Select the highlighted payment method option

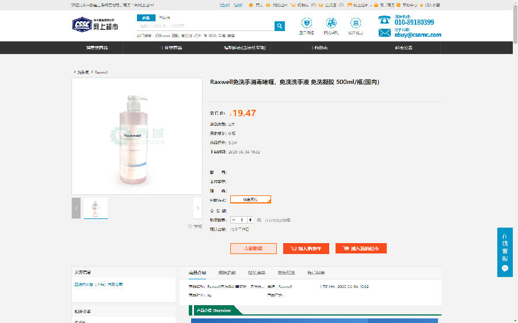250,199
